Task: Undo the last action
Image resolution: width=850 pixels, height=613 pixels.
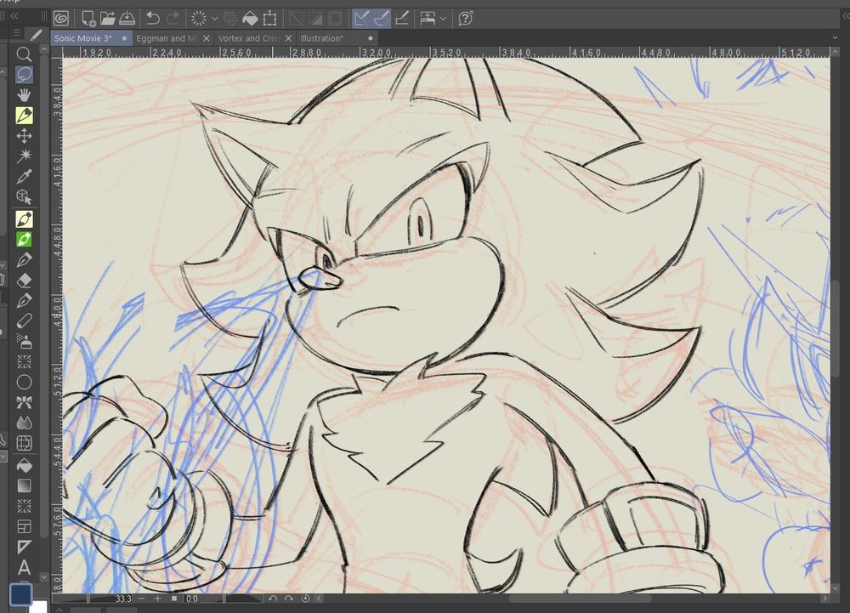Action: click(153, 19)
